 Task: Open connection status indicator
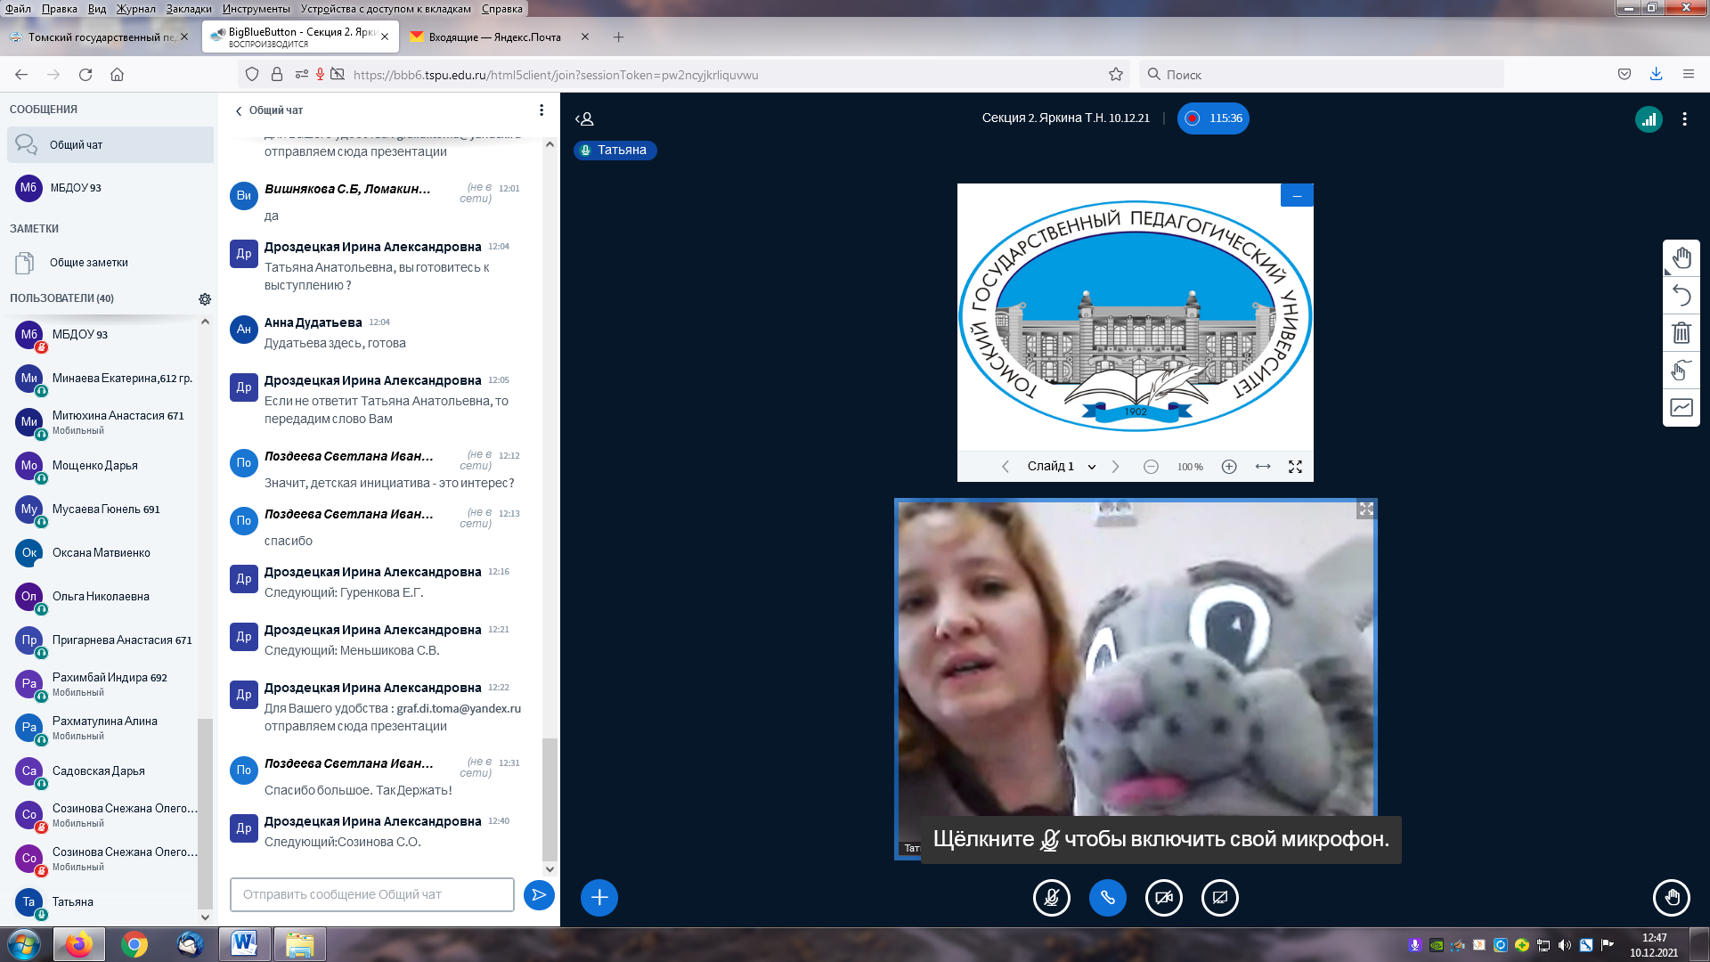pyautogui.click(x=1649, y=118)
